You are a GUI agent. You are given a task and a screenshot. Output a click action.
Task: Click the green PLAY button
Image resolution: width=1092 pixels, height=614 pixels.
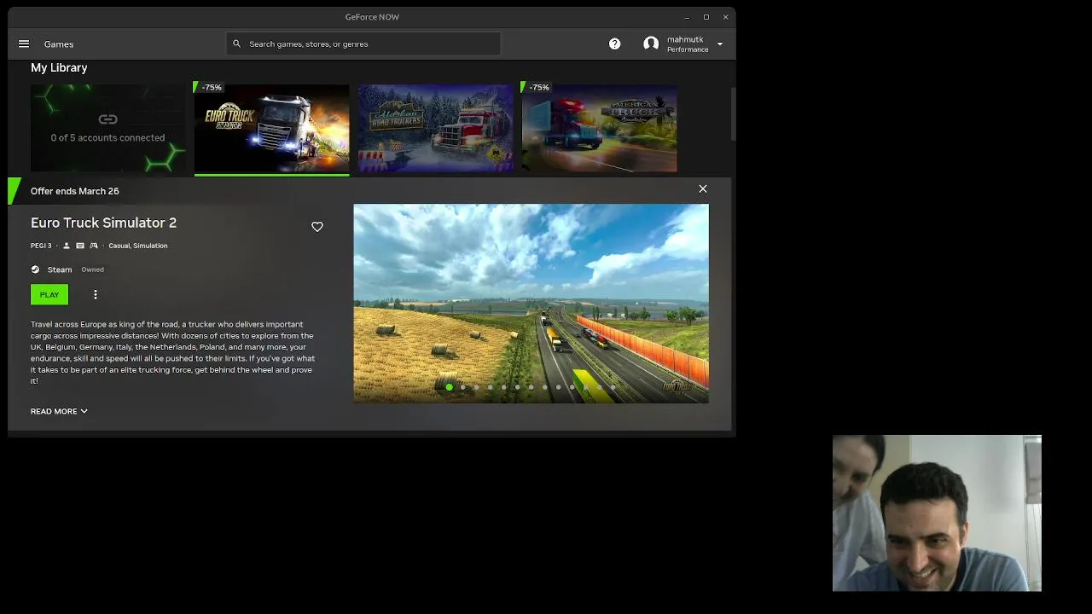coord(49,294)
